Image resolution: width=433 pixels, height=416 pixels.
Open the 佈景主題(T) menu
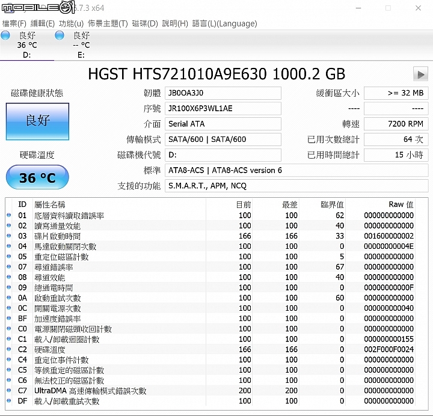(x=108, y=23)
